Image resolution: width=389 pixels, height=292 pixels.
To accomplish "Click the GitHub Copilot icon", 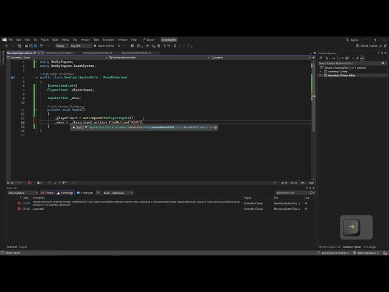I will click(358, 46).
